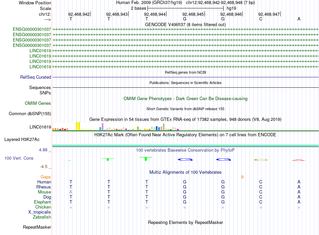Image resolution: width=319 pixels, height=235 pixels.
Task: Open '100 vertebrates Basewise Conservation by PhyloP' title
Action: pyautogui.click(x=185, y=150)
